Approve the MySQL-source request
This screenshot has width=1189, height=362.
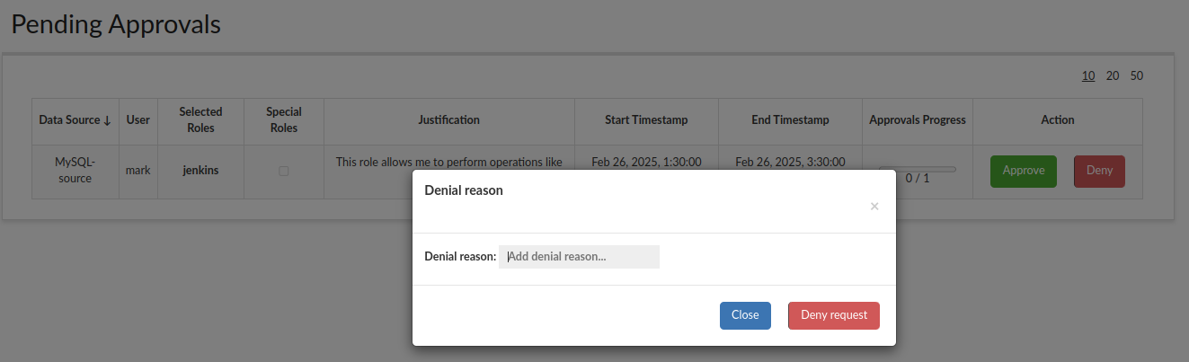[x=1024, y=171]
